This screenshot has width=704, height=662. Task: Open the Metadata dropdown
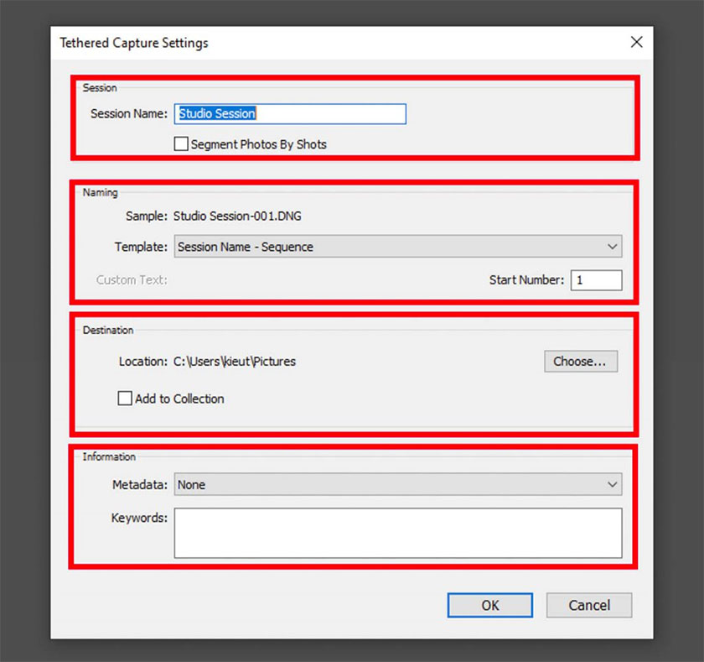[x=398, y=484]
